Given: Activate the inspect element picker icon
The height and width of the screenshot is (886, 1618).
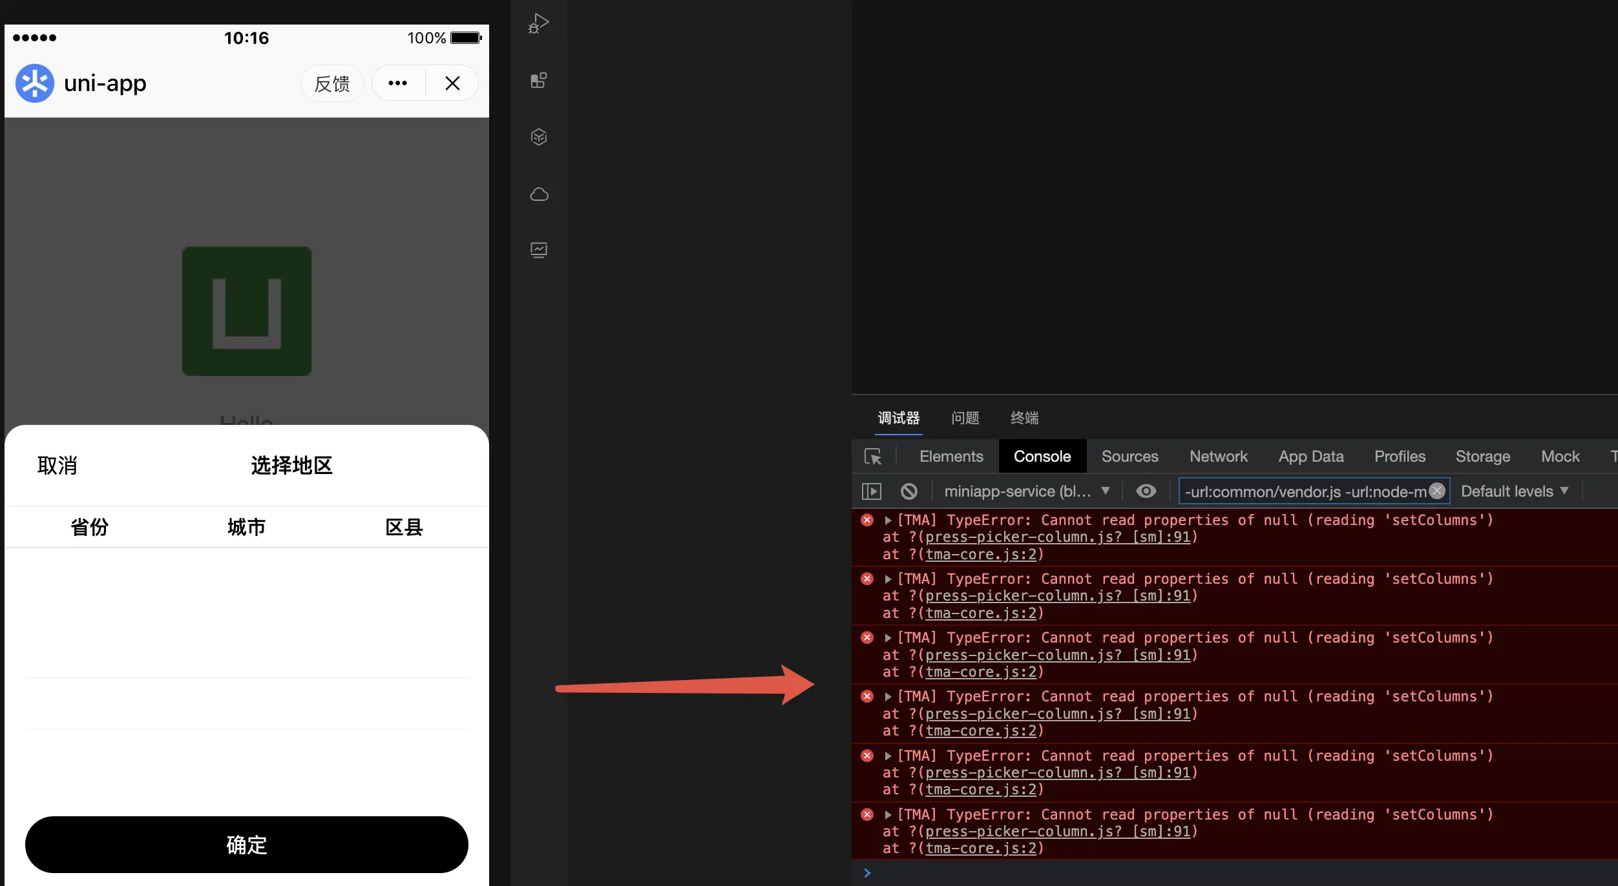Looking at the screenshot, I should point(873,457).
